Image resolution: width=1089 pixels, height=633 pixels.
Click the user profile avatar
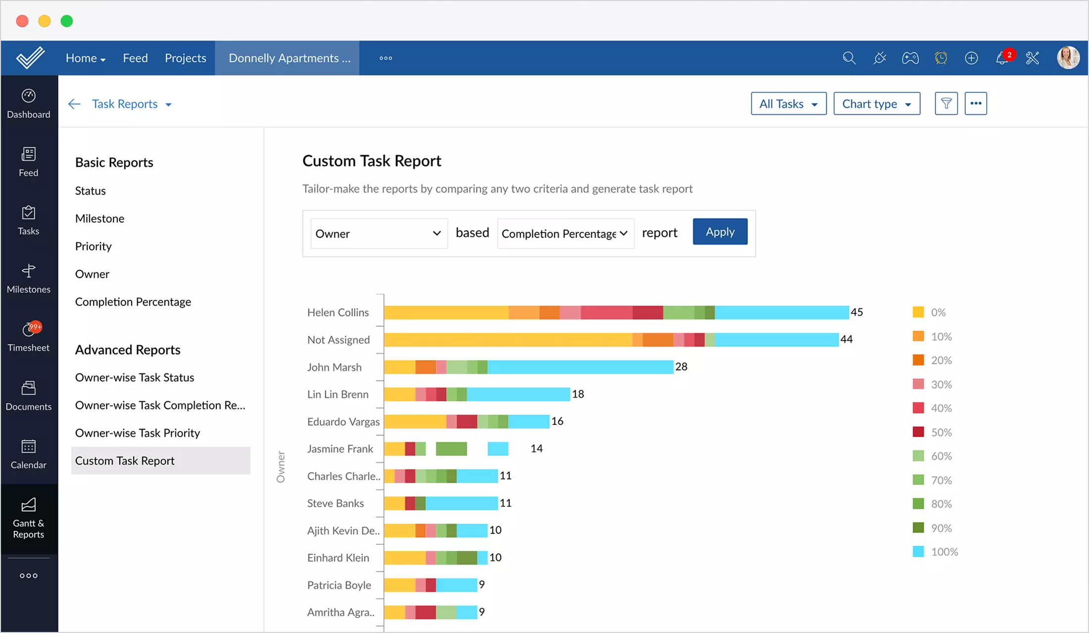tap(1068, 58)
